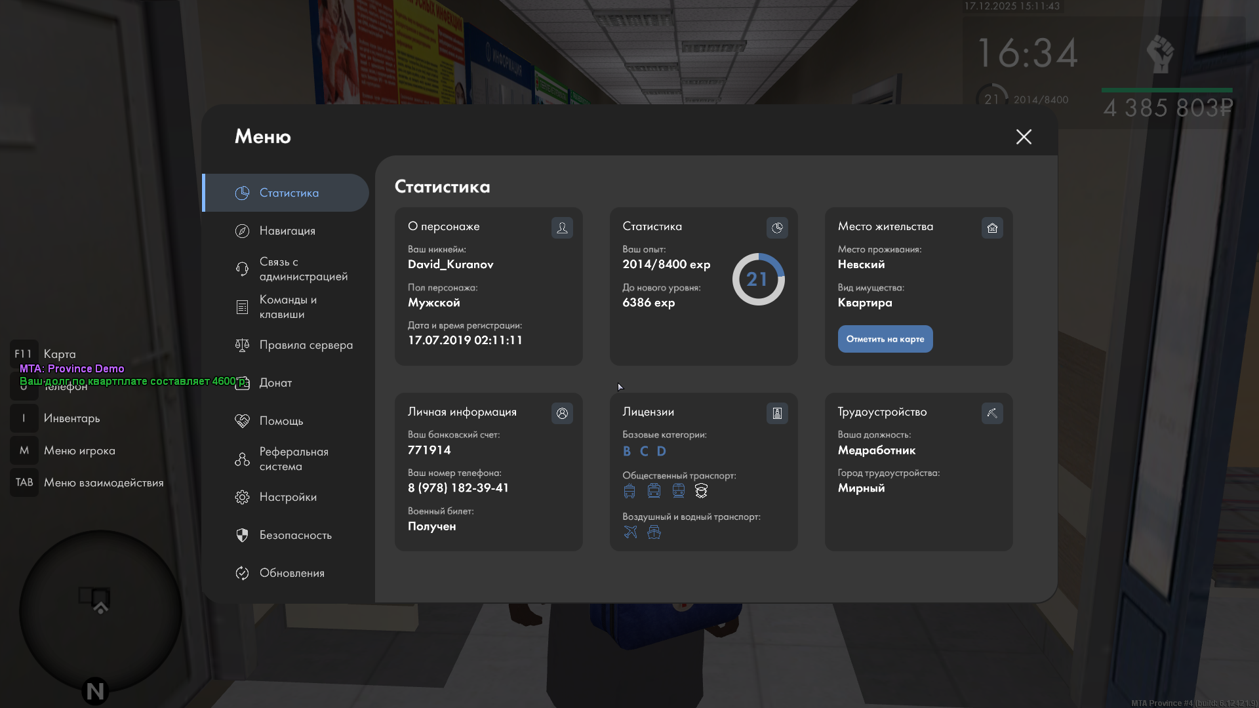This screenshot has height=708, width=1259.
Task: Click the person icon in О персонаже card
Action: pos(562,227)
